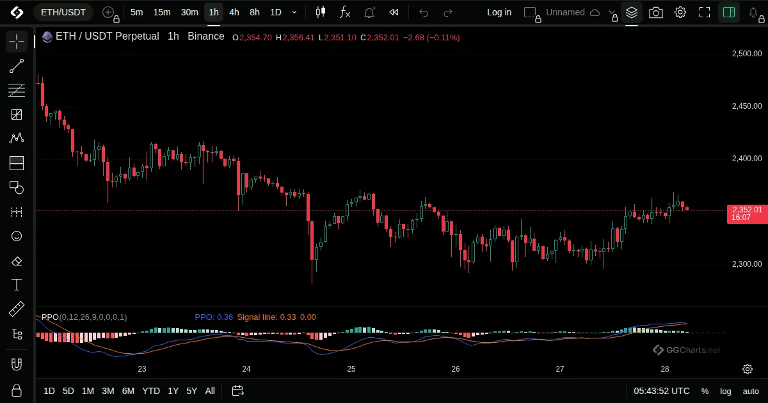This screenshot has height=403, width=768.
Task: Select the Fibonacci retracement lines tool
Action: click(x=17, y=90)
